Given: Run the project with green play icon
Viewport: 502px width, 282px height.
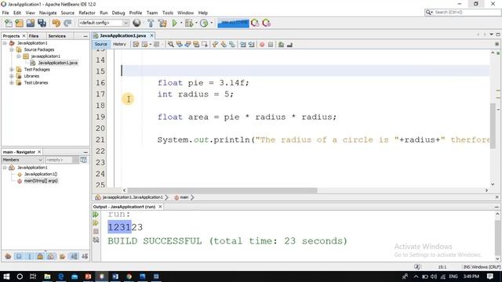Looking at the screenshot, I should (174, 23).
